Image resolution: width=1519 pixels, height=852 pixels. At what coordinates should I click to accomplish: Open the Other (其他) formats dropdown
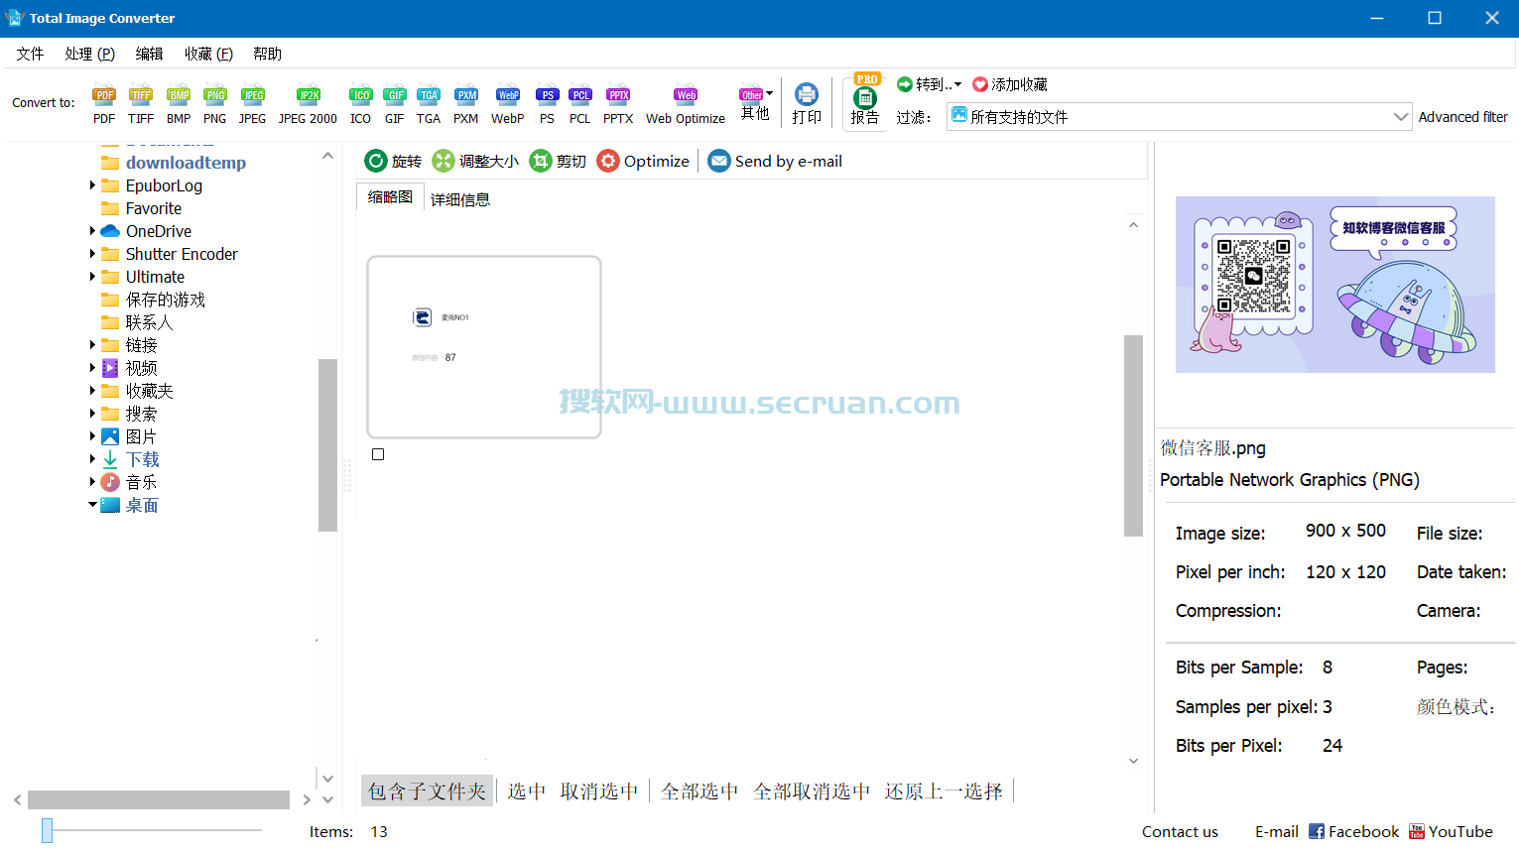pos(756,103)
